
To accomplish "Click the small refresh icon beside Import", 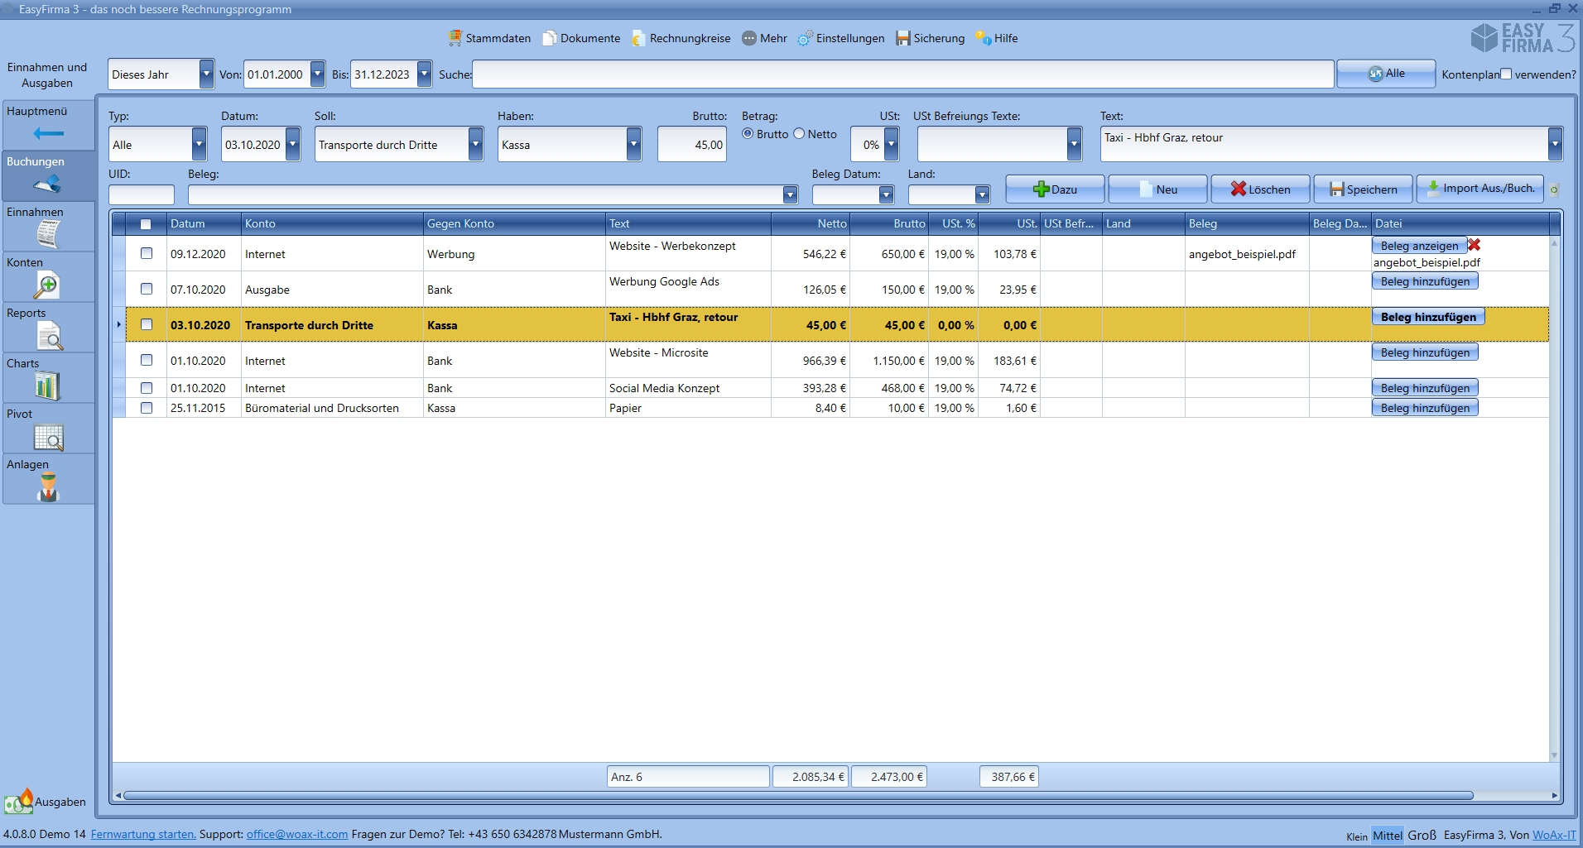I will [1555, 190].
